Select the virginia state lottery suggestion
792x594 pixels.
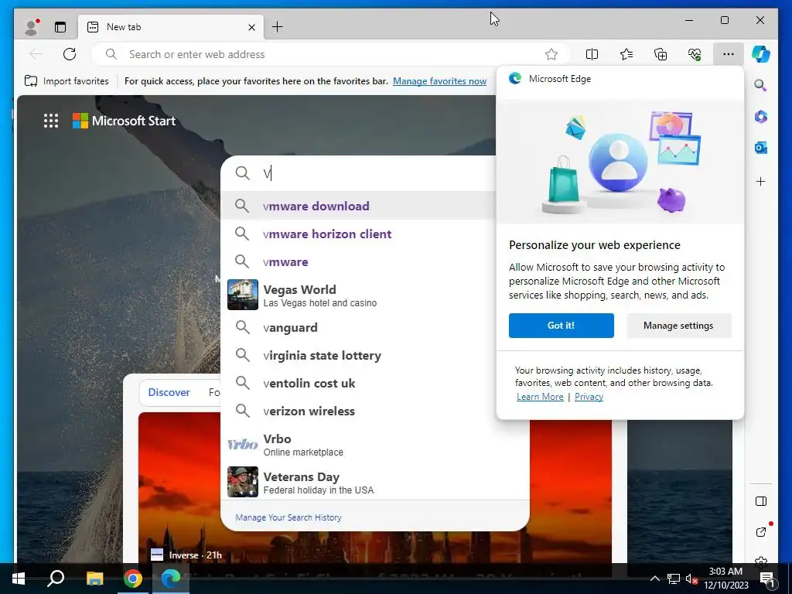[359, 355]
